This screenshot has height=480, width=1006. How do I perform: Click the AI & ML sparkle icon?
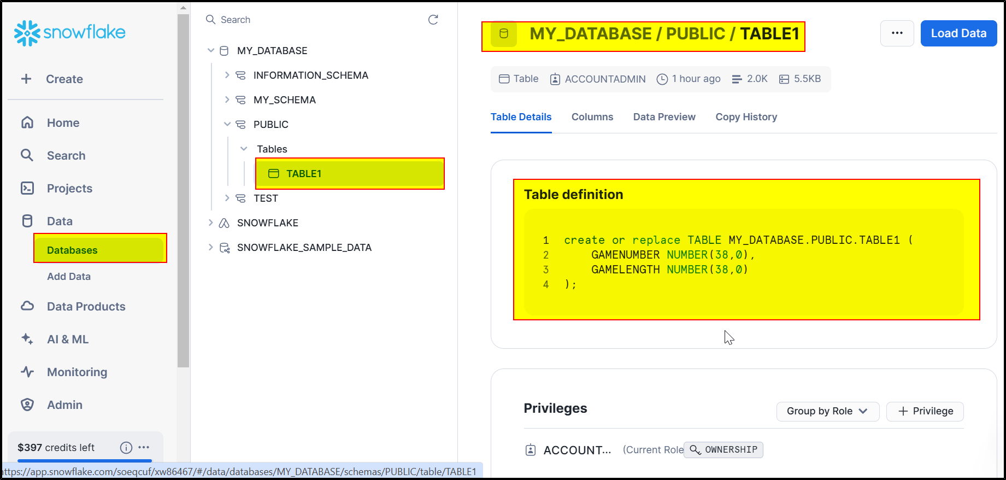point(27,339)
